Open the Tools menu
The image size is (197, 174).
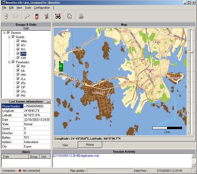pyautogui.click(x=28, y=8)
